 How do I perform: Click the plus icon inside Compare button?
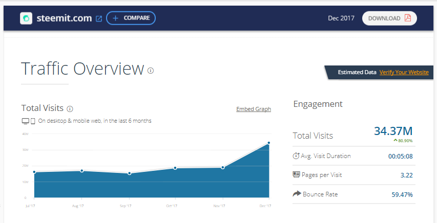click(115, 18)
